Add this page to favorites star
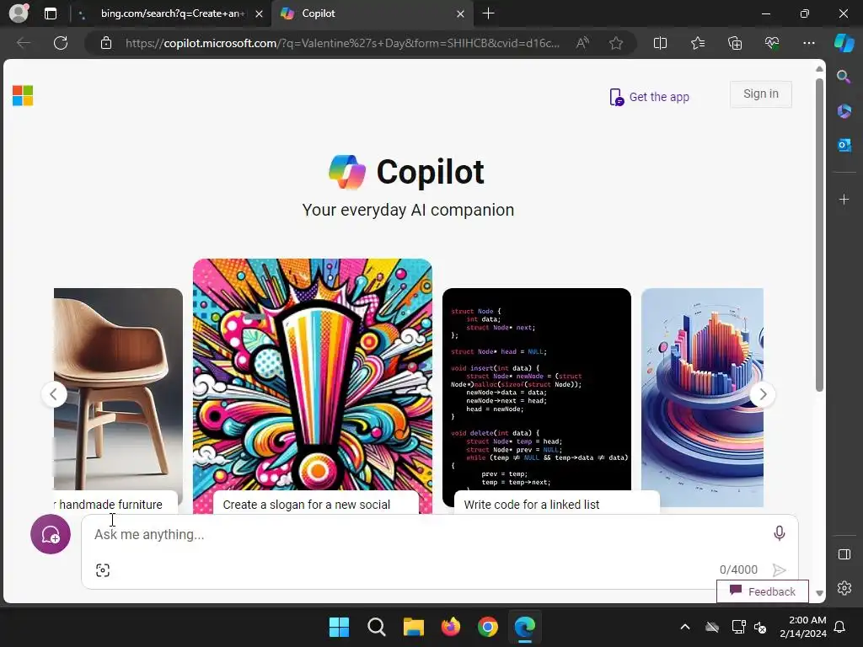The height and width of the screenshot is (647, 863). pyautogui.click(x=616, y=43)
